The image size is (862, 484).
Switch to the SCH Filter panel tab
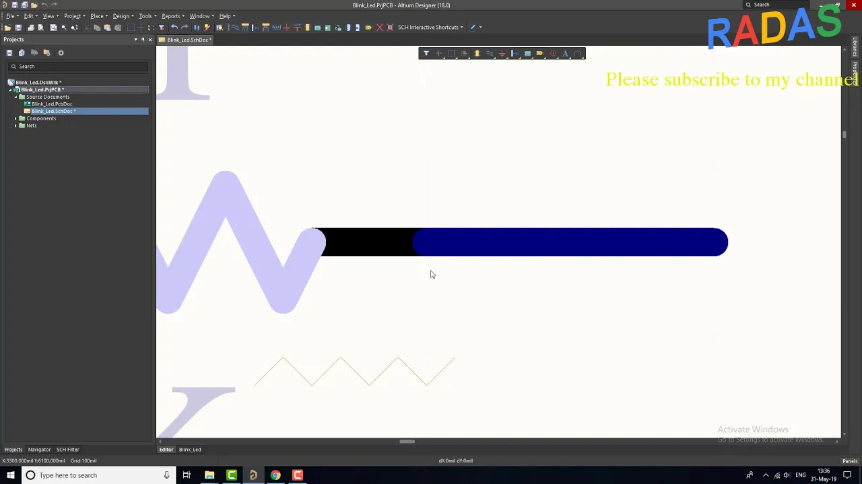pyautogui.click(x=67, y=450)
